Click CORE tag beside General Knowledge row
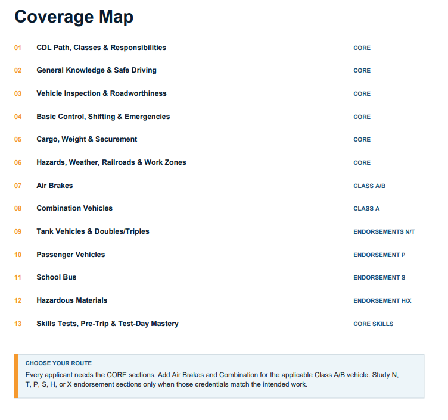448x420 pixels. tap(362, 70)
